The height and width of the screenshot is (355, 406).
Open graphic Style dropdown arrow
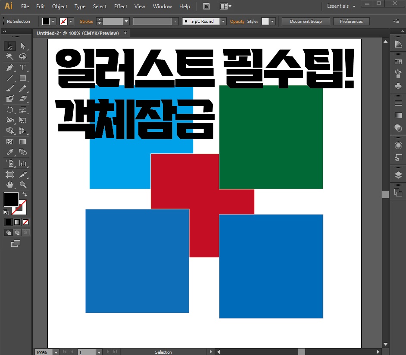coord(272,22)
